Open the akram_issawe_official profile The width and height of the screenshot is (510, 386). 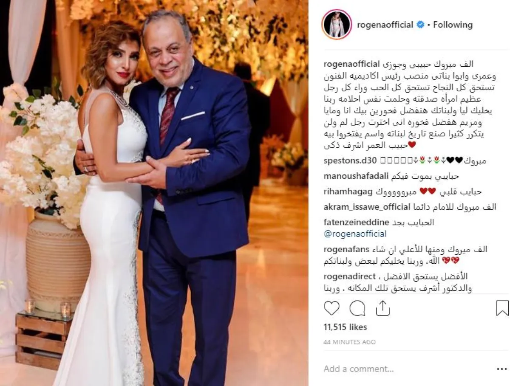click(367, 207)
